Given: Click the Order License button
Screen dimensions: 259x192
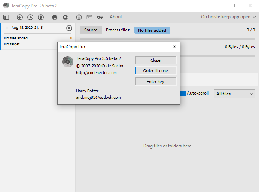Looking at the screenshot, I should coord(156,71).
